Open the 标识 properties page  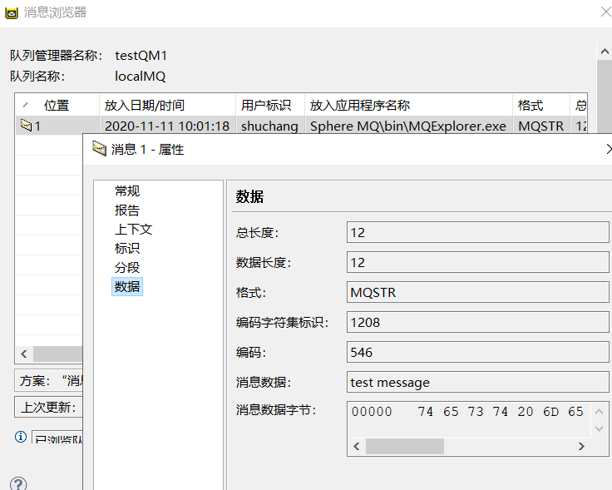127,248
